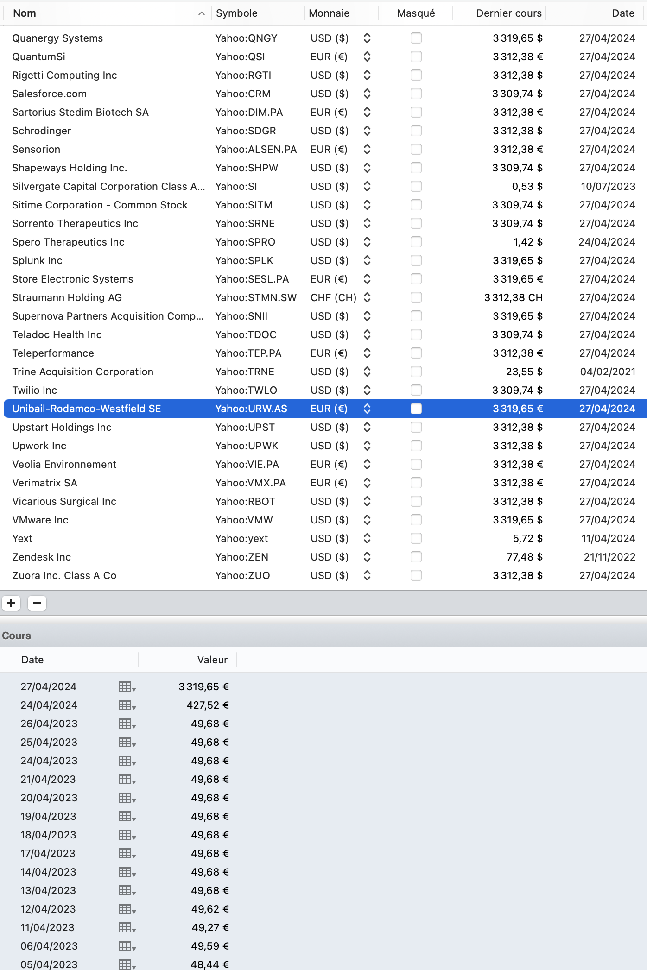Open calendar picker icon for 27/04/2024 quote
647x970 pixels.
(127, 687)
